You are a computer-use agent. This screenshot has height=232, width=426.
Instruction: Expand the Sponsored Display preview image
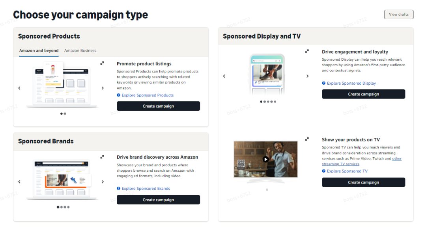(x=307, y=51)
